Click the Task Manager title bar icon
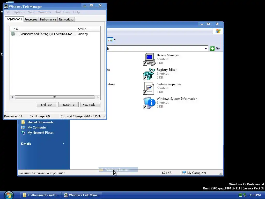Screen dimensions: 265x199 click(x=6, y=6)
